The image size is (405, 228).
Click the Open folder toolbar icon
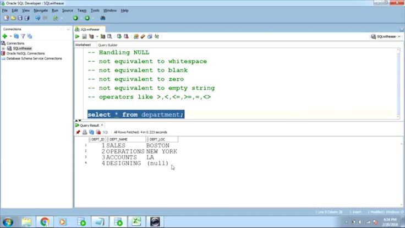(x=13, y=18)
